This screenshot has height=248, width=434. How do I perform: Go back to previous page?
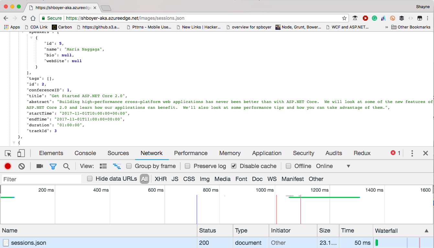[6, 18]
